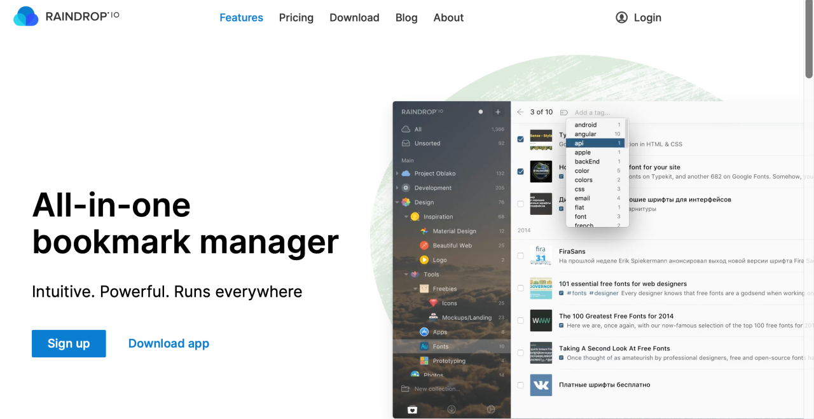The image size is (814, 419).
Task: Click the Login user avatar icon
Action: 621,18
